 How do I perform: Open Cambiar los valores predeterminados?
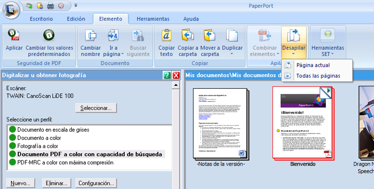[49, 43]
